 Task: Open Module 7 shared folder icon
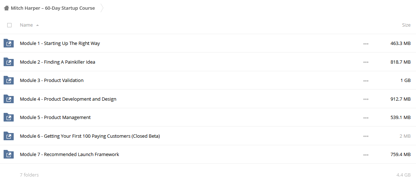pyautogui.click(x=9, y=155)
